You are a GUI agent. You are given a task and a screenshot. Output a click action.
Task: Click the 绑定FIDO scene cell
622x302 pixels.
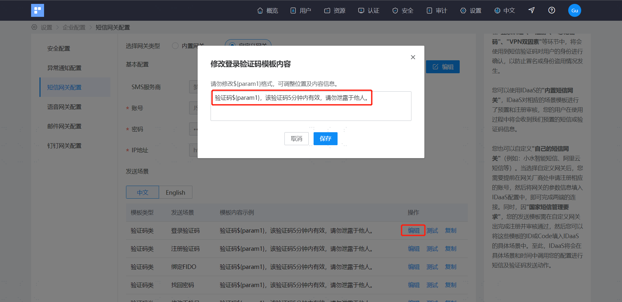click(x=184, y=267)
